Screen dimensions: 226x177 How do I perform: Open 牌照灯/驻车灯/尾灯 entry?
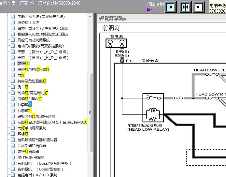point(34,69)
